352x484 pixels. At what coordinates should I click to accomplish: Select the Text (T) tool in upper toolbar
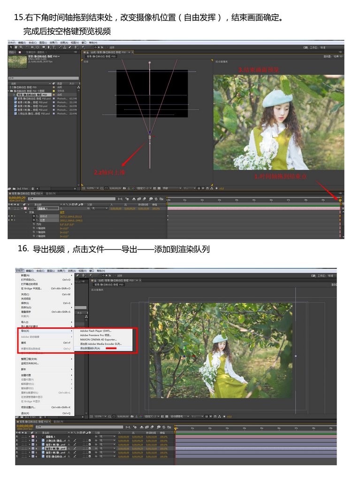54,47
